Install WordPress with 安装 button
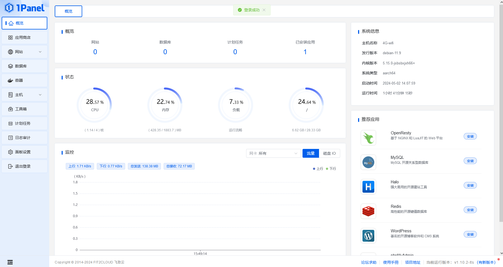This screenshot has width=503, height=267. [470, 235]
